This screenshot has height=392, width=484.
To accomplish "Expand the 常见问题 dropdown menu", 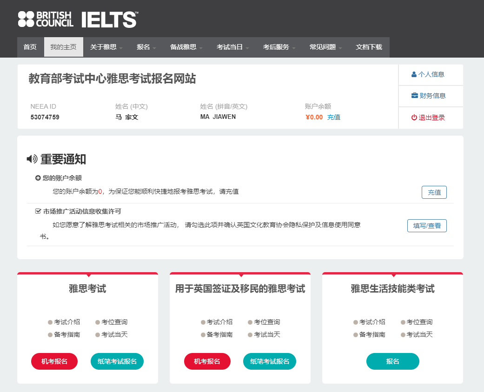I will click(325, 47).
